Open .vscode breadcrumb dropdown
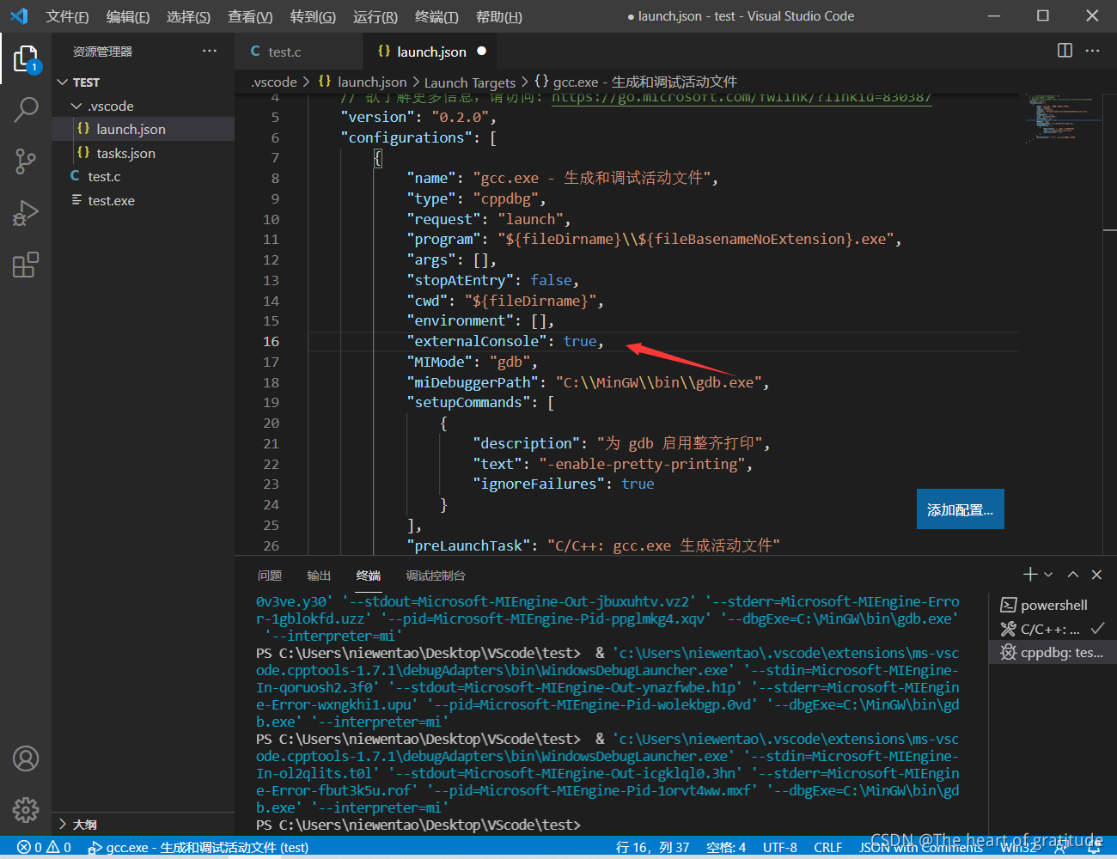Image resolution: width=1117 pixels, height=859 pixels. 273,82
